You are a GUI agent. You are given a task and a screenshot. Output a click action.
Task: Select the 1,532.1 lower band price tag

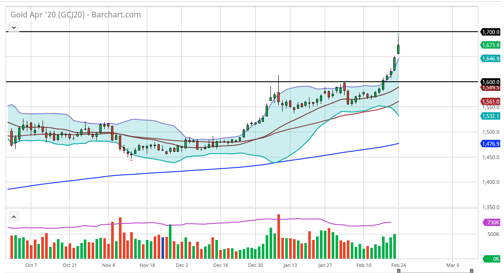coord(490,116)
